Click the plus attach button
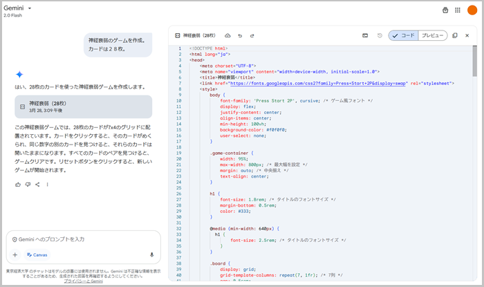 (15, 254)
